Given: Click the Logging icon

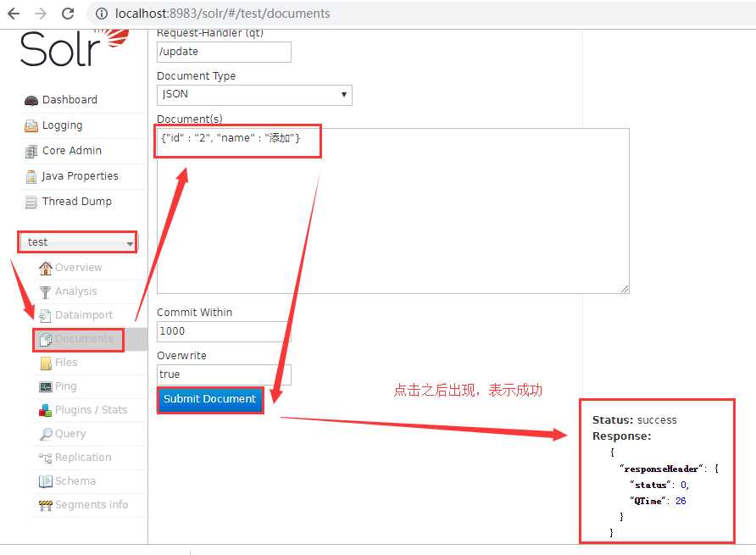Looking at the screenshot, I should click(x=31, y=126).
